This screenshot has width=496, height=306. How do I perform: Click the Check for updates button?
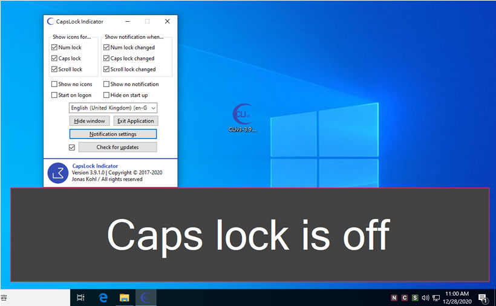pyautogui.click(x=117, y=148)
